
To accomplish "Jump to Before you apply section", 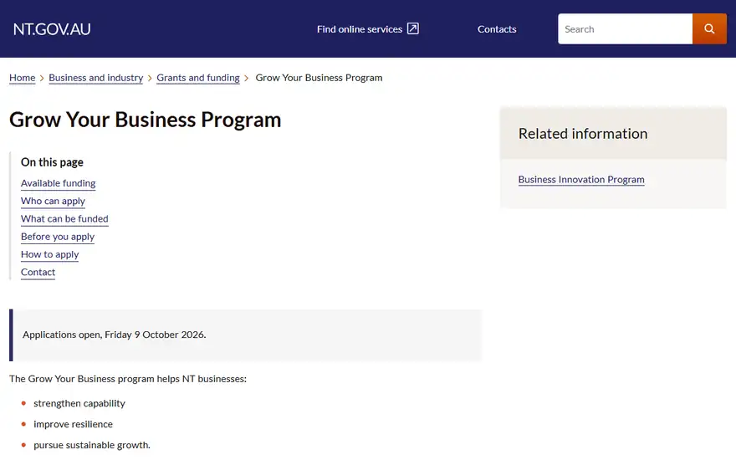I will point(58,237).
